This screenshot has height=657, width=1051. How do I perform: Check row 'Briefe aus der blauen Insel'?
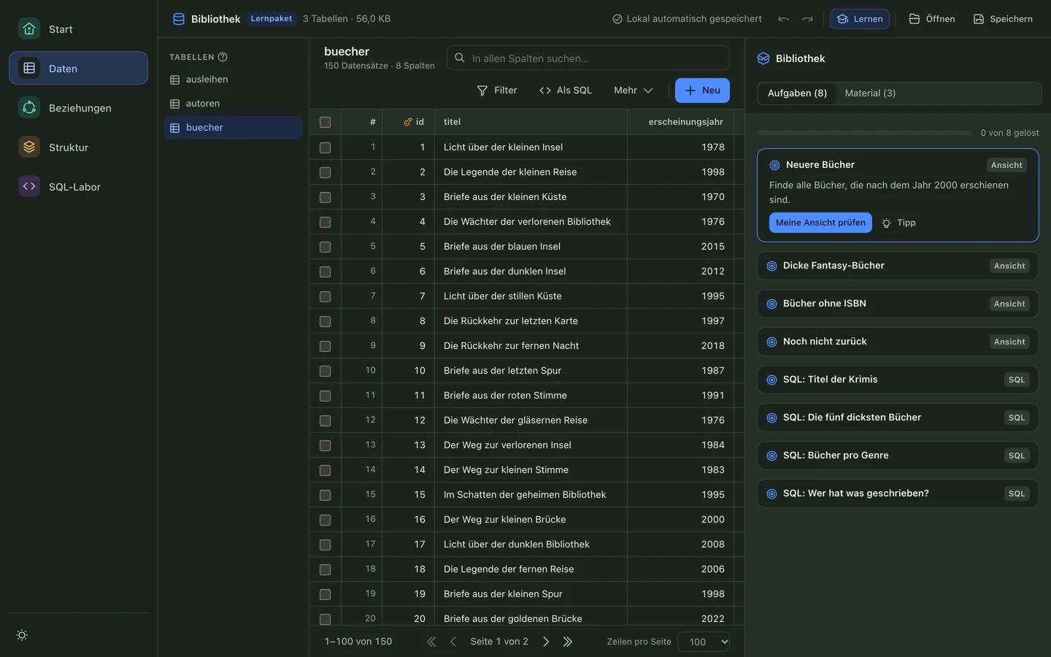(326, 247)
